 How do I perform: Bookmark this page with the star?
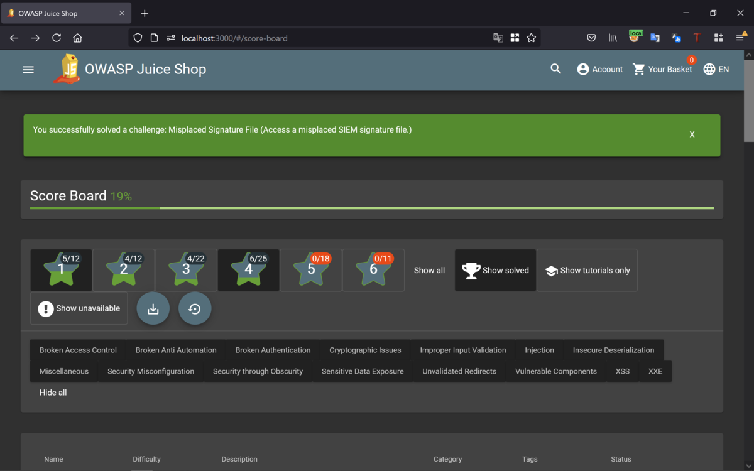[x=532, y=38]
